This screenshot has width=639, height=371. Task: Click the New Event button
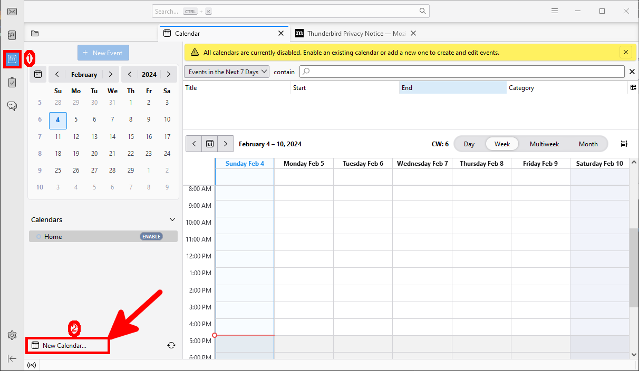click(x=103, y=53)
